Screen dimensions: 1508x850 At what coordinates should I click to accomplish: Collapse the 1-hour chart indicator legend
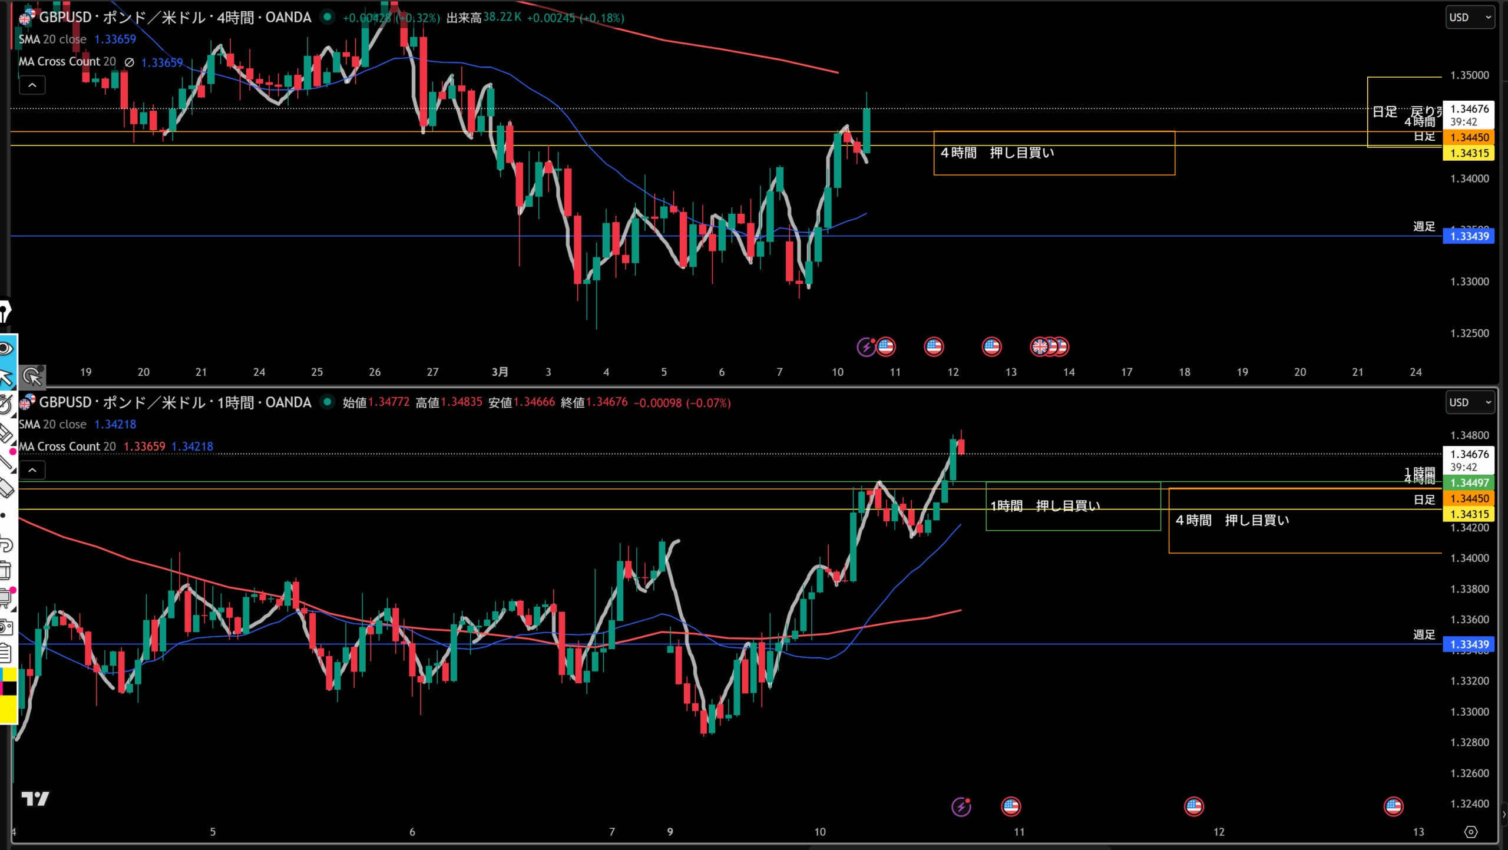click(x=32, y=470)
